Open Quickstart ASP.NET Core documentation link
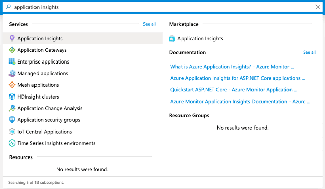The height and width of the screenshot is (189, 325). click(234, 90)
